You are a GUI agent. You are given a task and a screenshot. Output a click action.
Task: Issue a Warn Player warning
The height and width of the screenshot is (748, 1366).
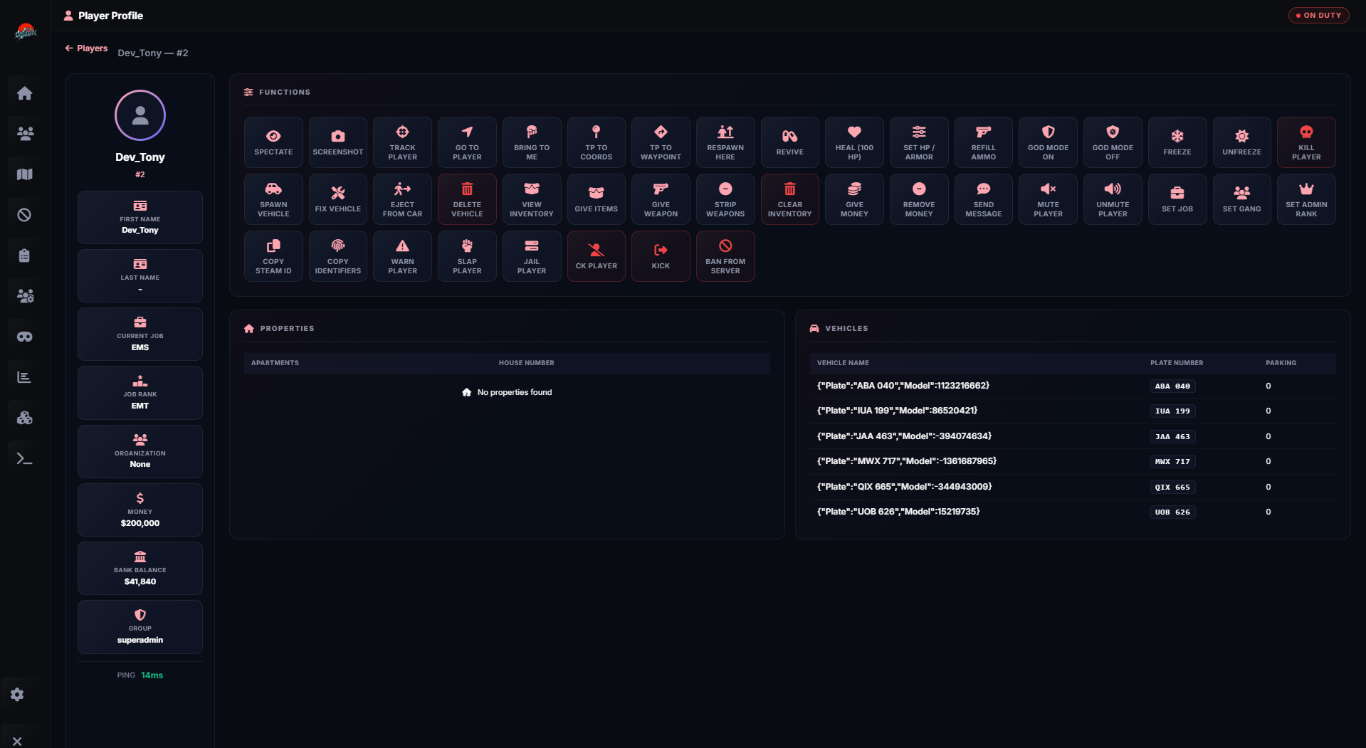(x=402, y=256)
